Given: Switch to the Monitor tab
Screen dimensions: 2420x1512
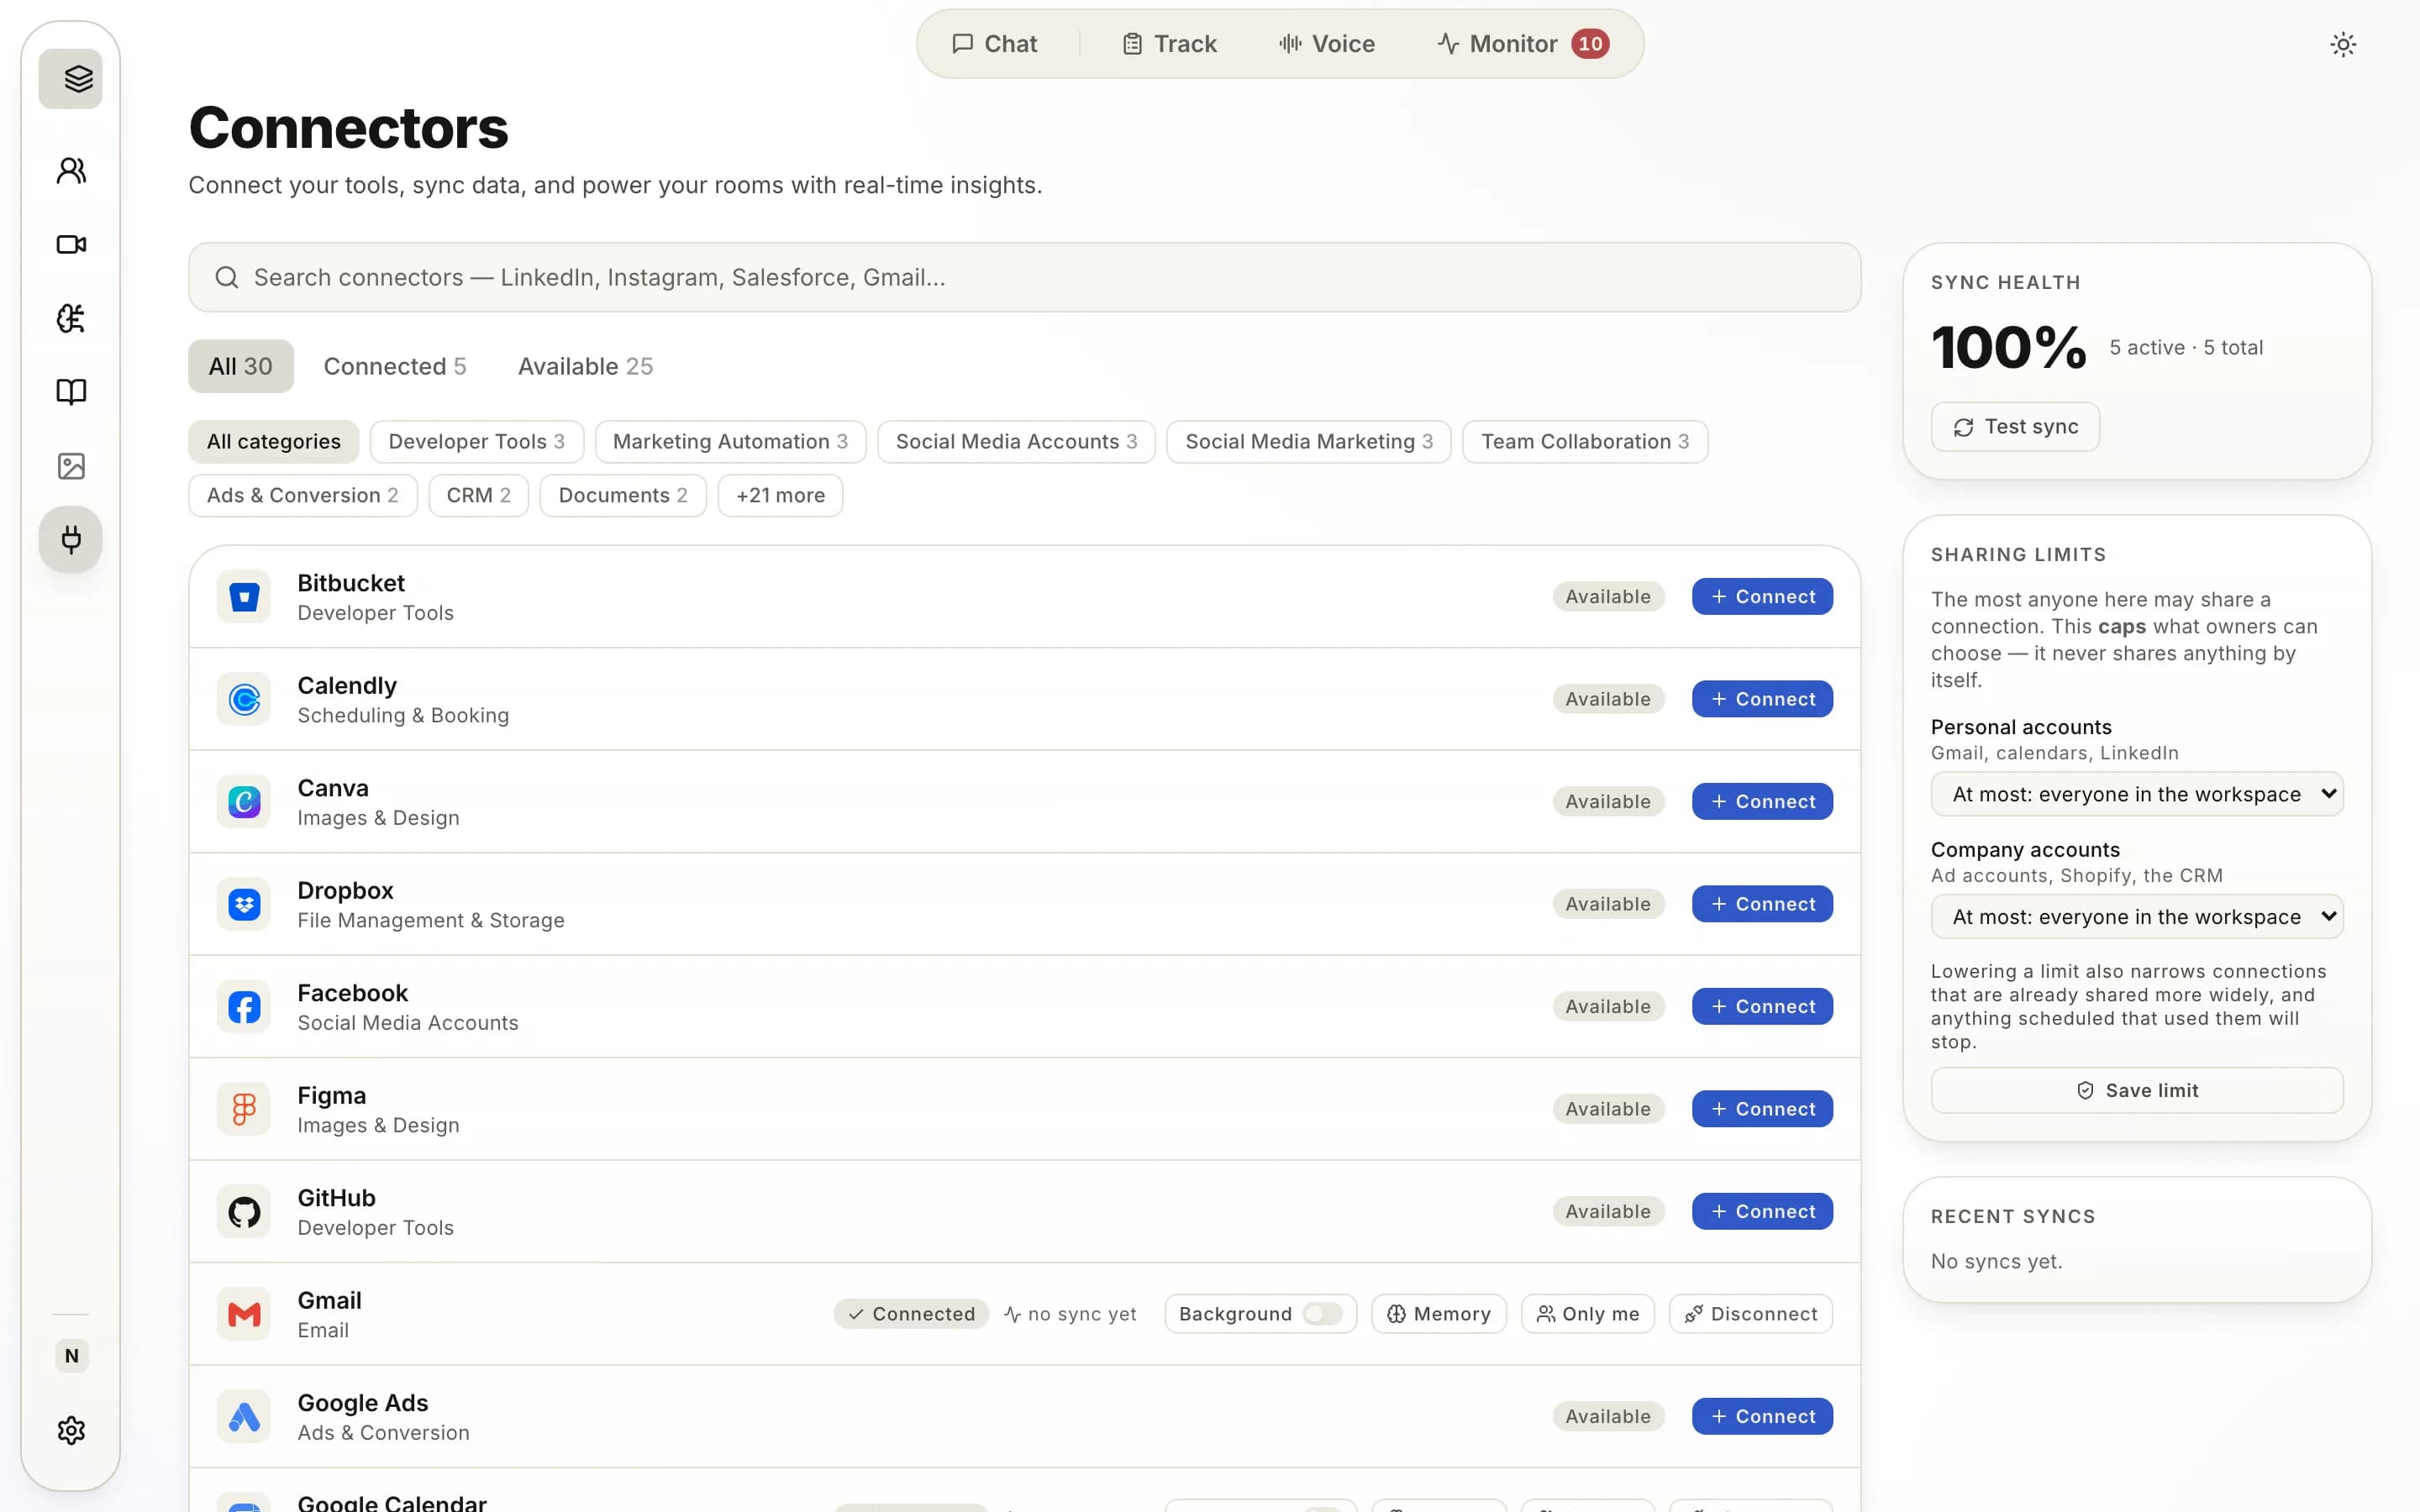Looking at the screenshot, I should [1521, 44].
